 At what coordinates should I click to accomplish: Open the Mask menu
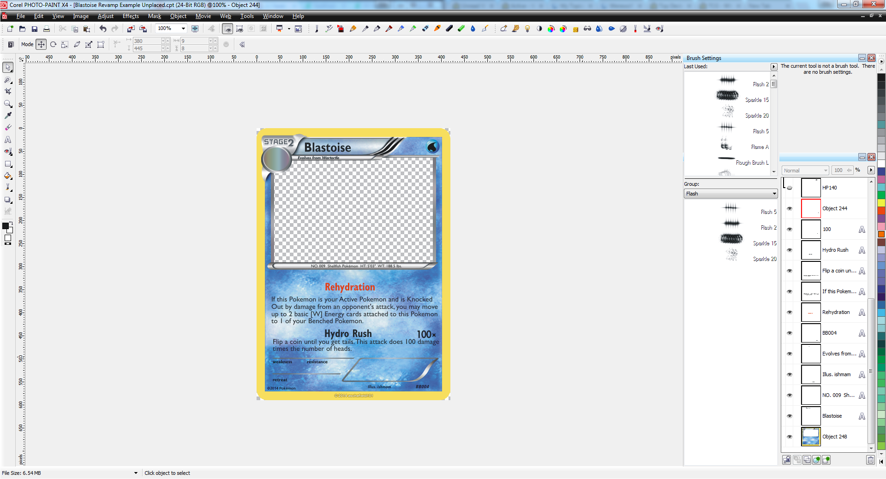tap(154, 16)
